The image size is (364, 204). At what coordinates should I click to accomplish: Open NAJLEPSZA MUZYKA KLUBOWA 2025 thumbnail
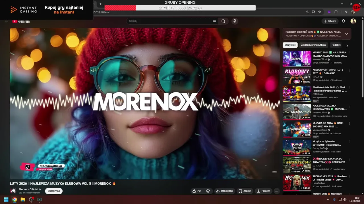tap(297, 112)
